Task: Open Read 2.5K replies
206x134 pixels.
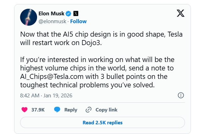Action: [102, 122]
